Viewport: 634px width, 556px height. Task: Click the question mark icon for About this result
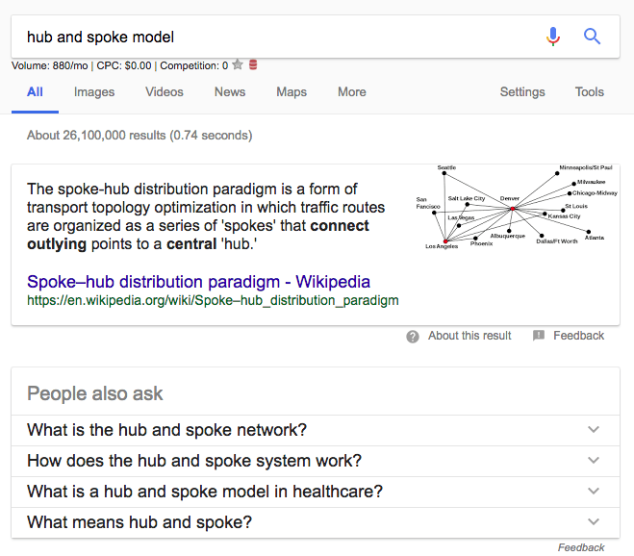(x=413, y=336)
